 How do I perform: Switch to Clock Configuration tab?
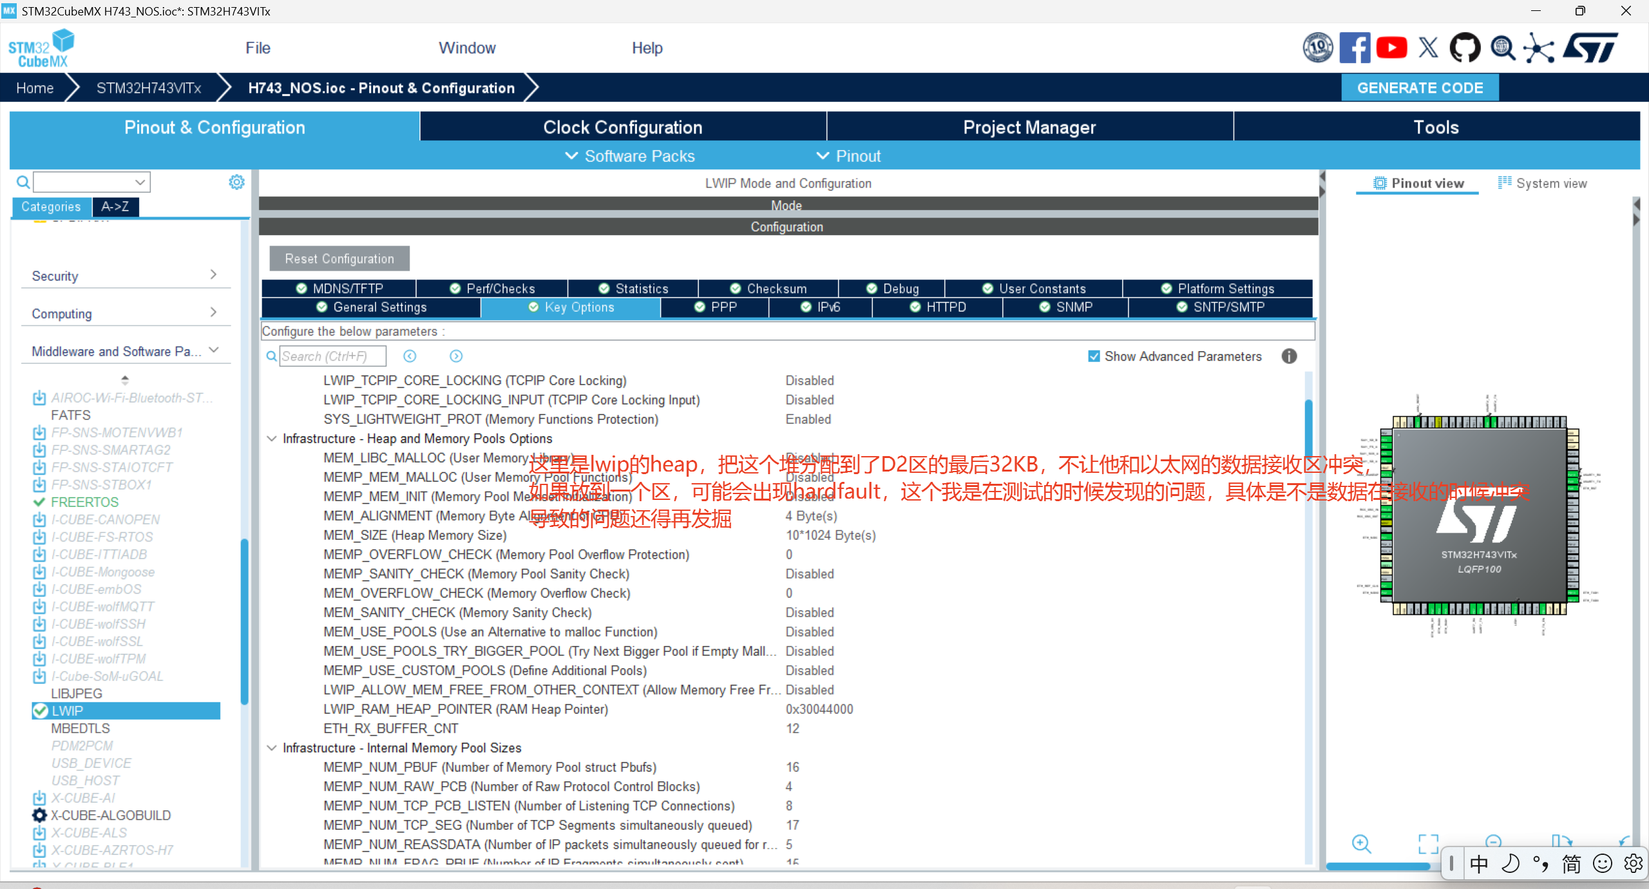tap(623, 127)
